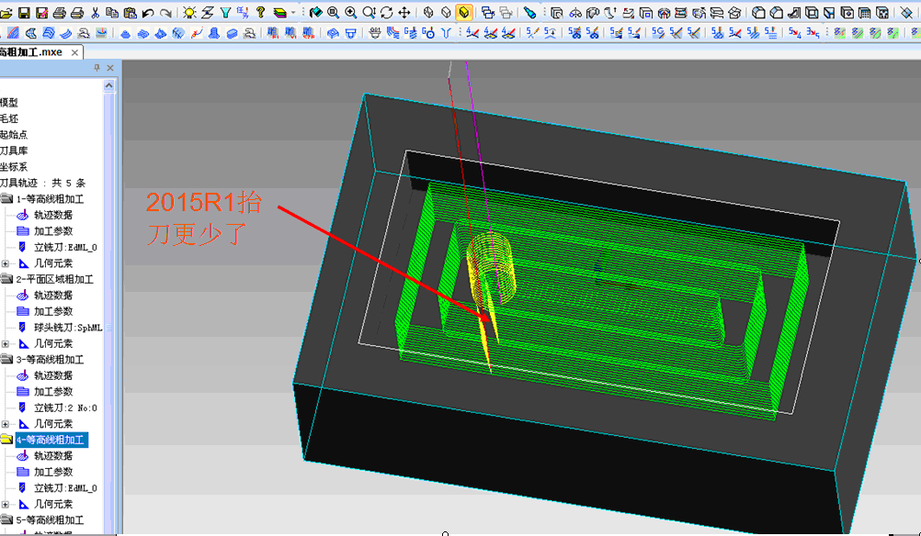Expand 几何元素 under 1-等高线粗加工
The height and width of the screenshot is (536, 921).
(6, 263)
